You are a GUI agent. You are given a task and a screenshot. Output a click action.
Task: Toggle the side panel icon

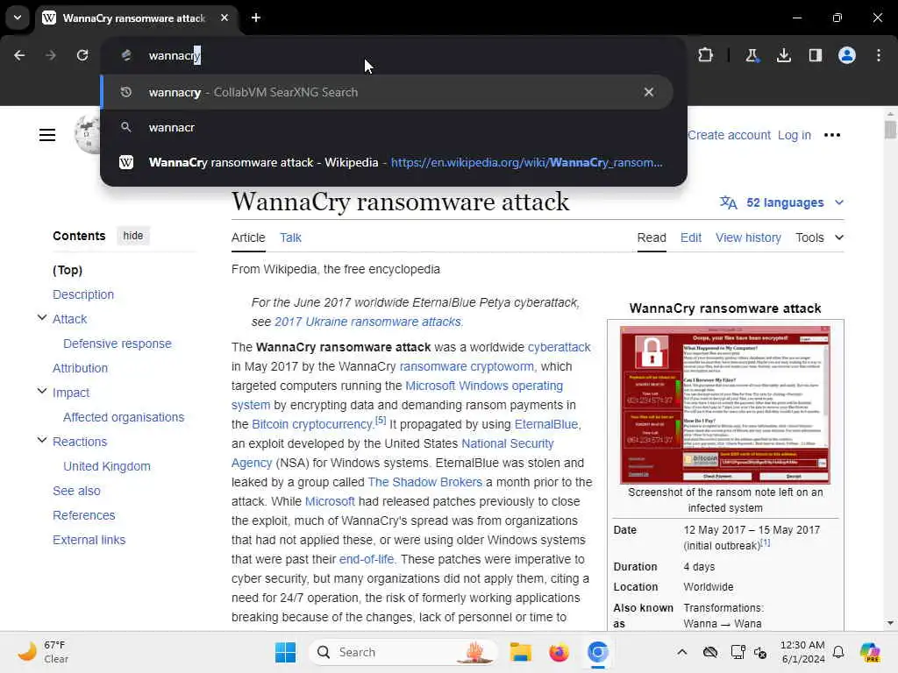coord(815,55)
